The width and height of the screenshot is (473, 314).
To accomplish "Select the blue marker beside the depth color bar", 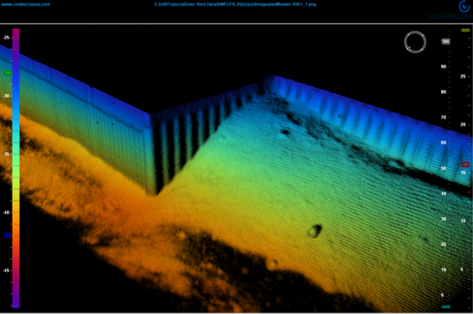I will (7, 235).
